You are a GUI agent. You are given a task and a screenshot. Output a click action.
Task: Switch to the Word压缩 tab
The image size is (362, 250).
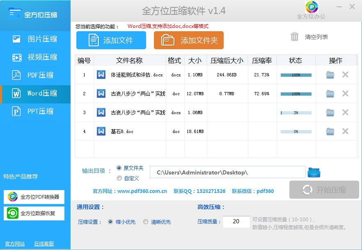35,93
